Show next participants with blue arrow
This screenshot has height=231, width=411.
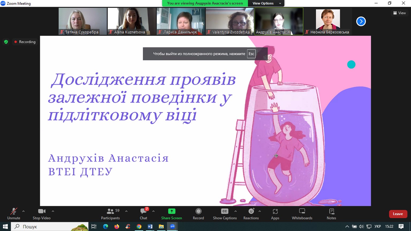(x=361, y=21)
